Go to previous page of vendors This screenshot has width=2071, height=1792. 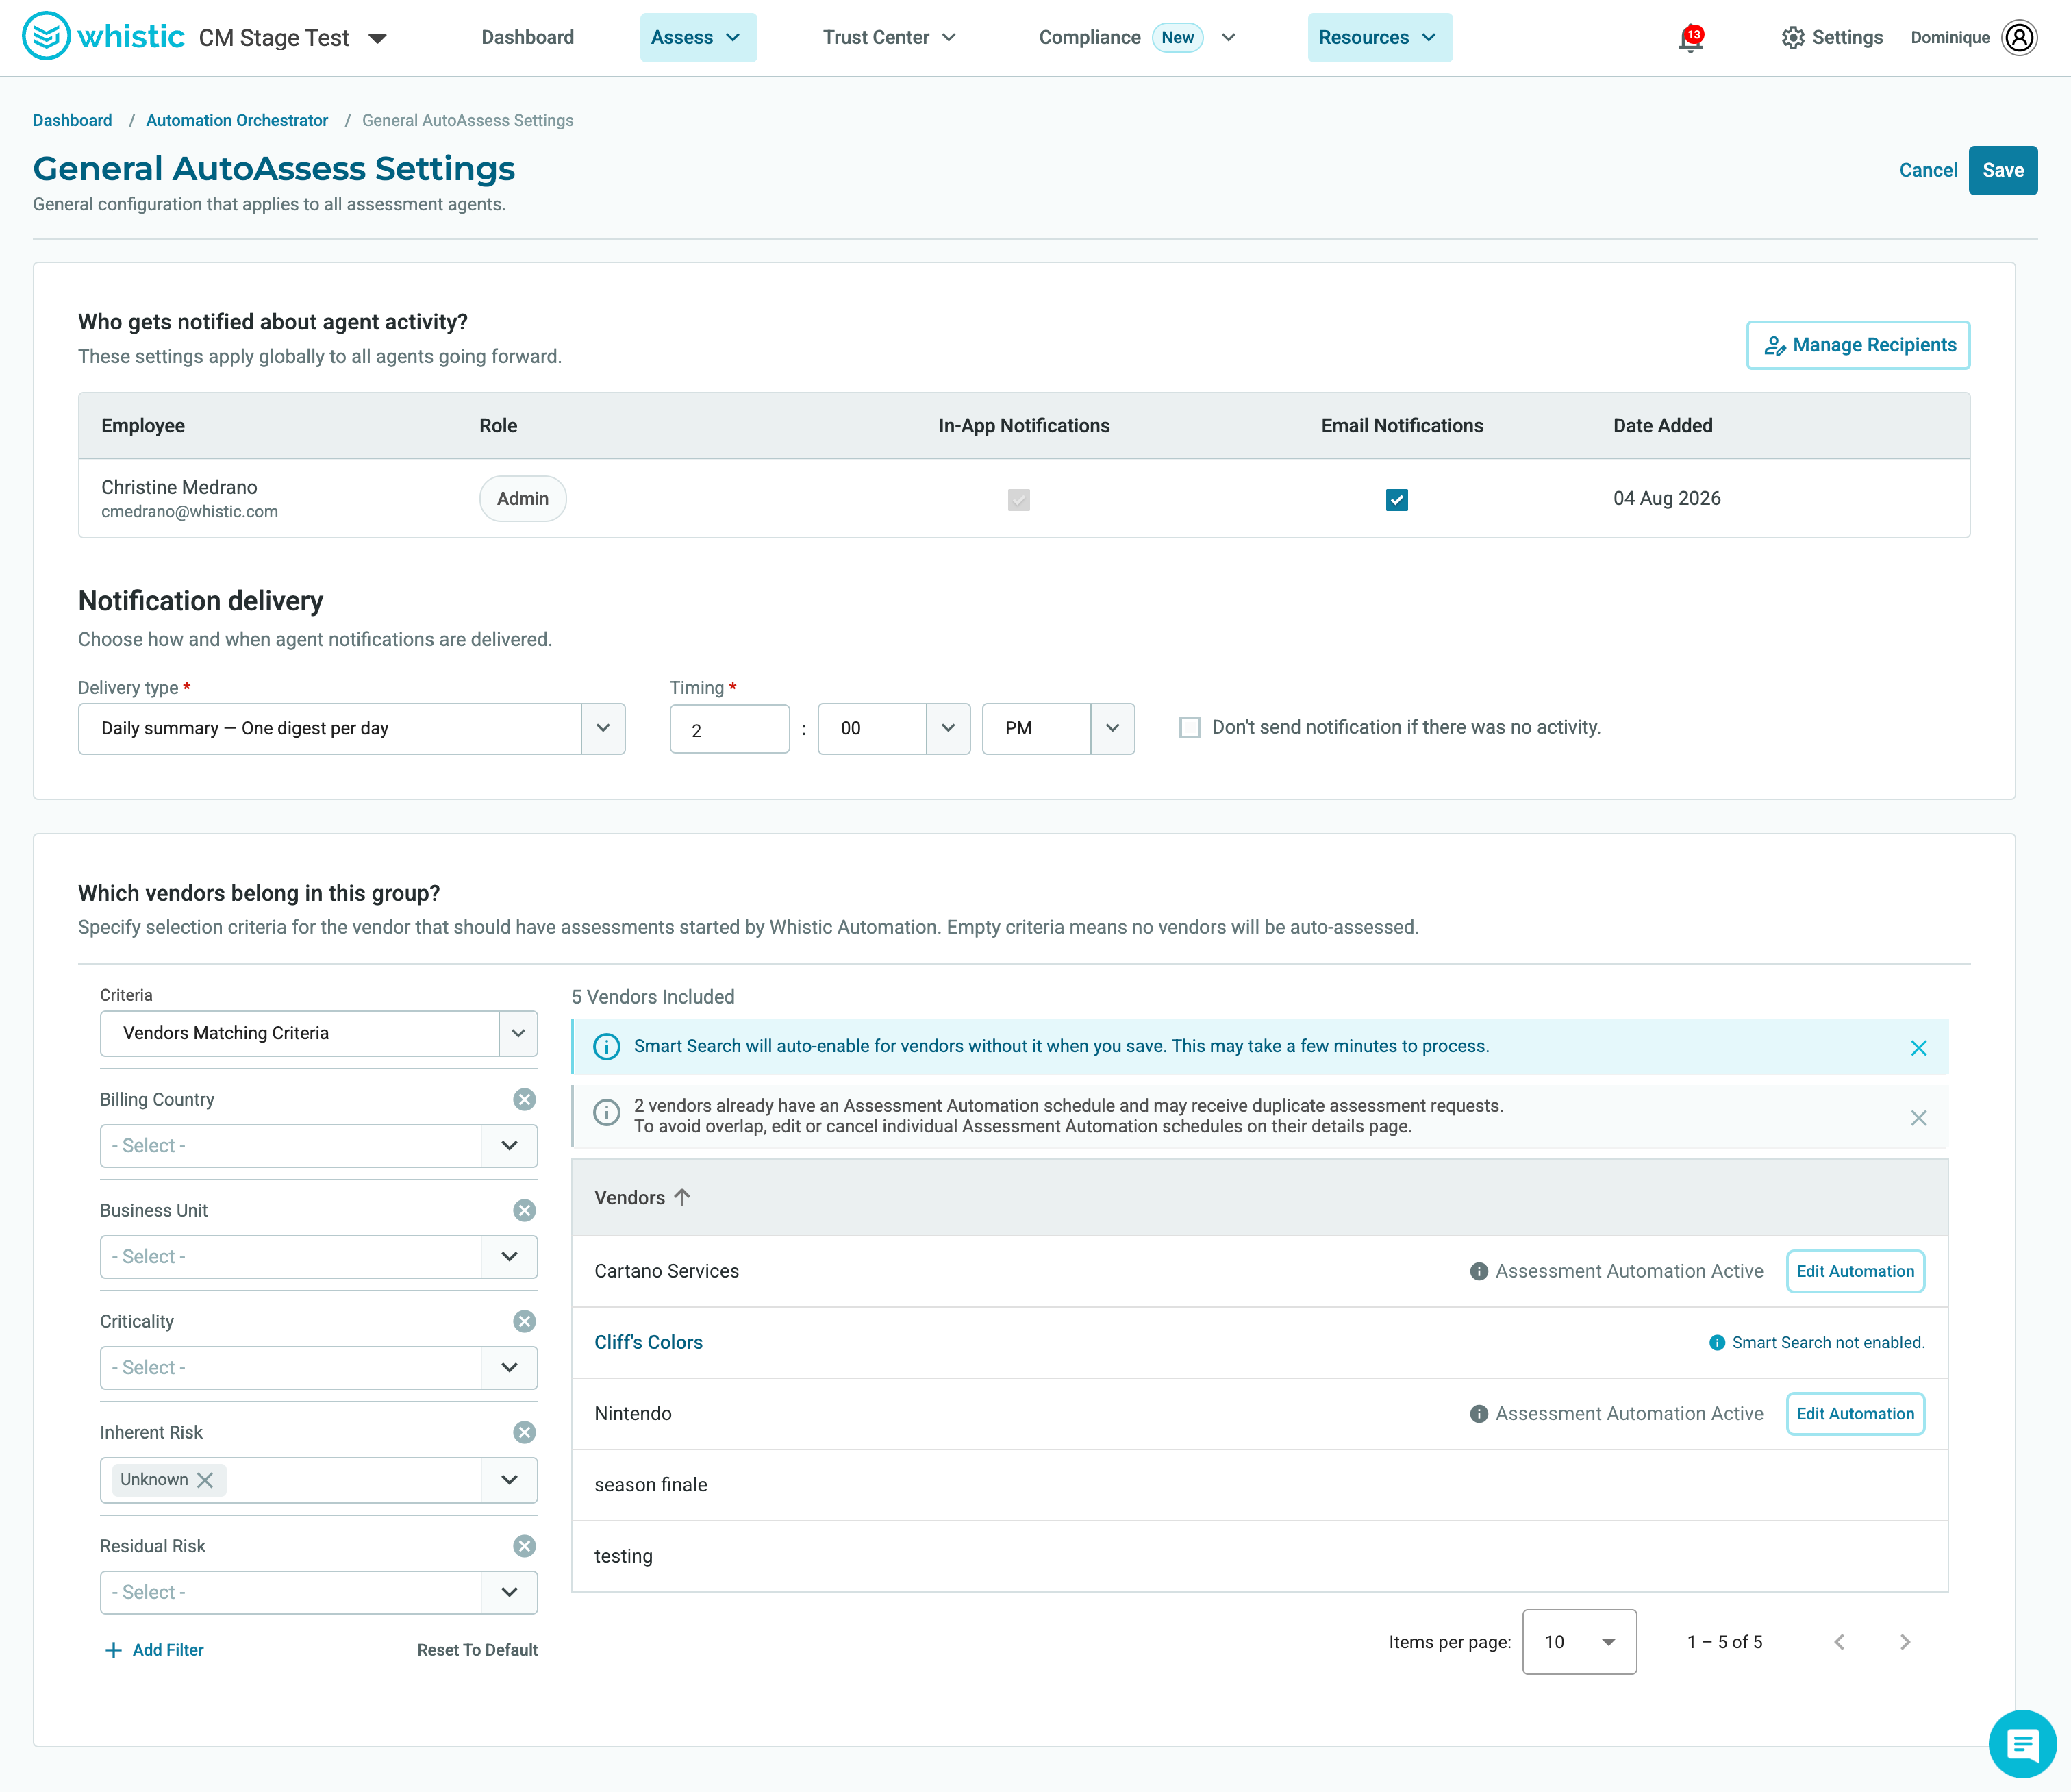click(1839, 1642)
